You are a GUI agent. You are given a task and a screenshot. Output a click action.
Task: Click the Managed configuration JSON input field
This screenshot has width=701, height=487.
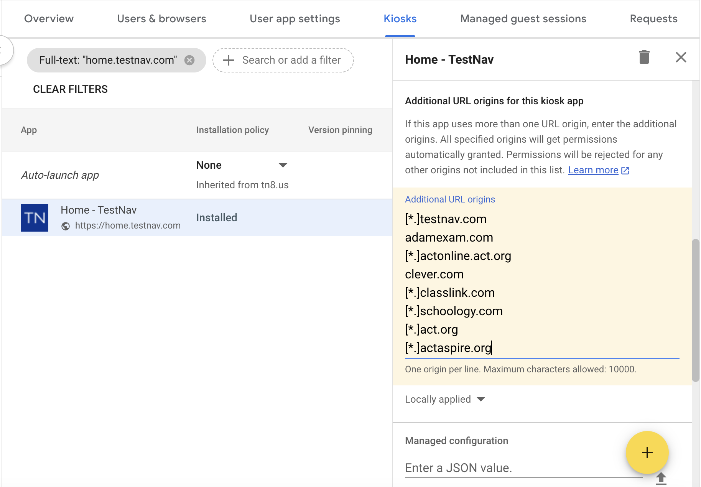[514, 468]
